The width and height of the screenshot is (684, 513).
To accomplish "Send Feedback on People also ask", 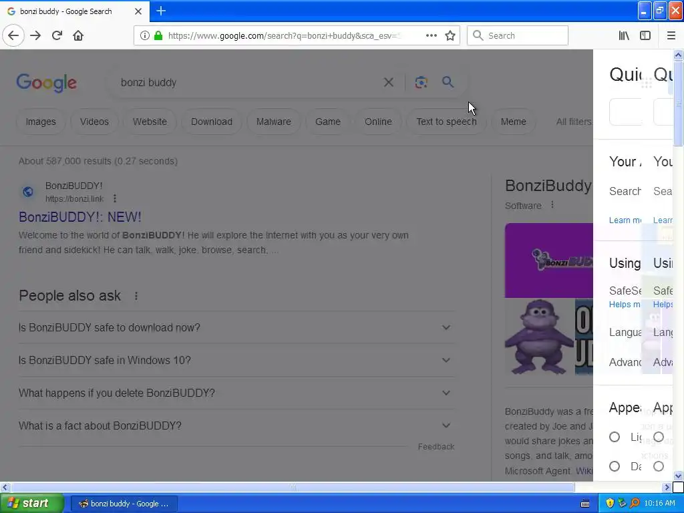I will 436,447.
